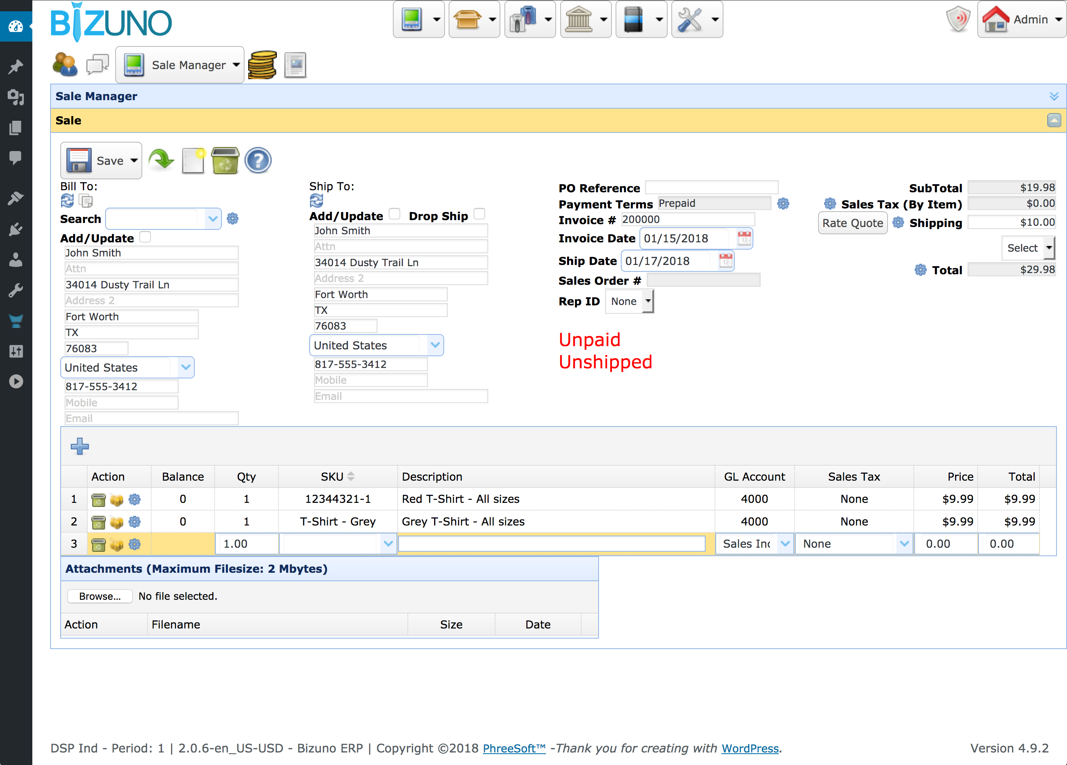Screen dimensions: 1067x765
Task: Click the PO Reference input field
Action: [x=711, y=187]
